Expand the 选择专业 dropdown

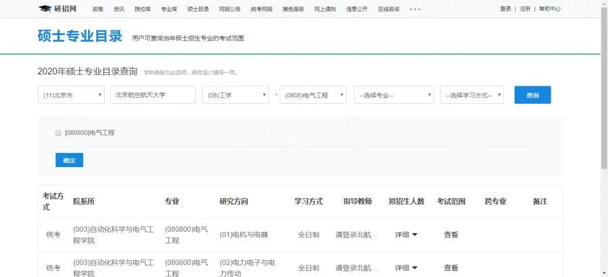(x=393, y=95)
